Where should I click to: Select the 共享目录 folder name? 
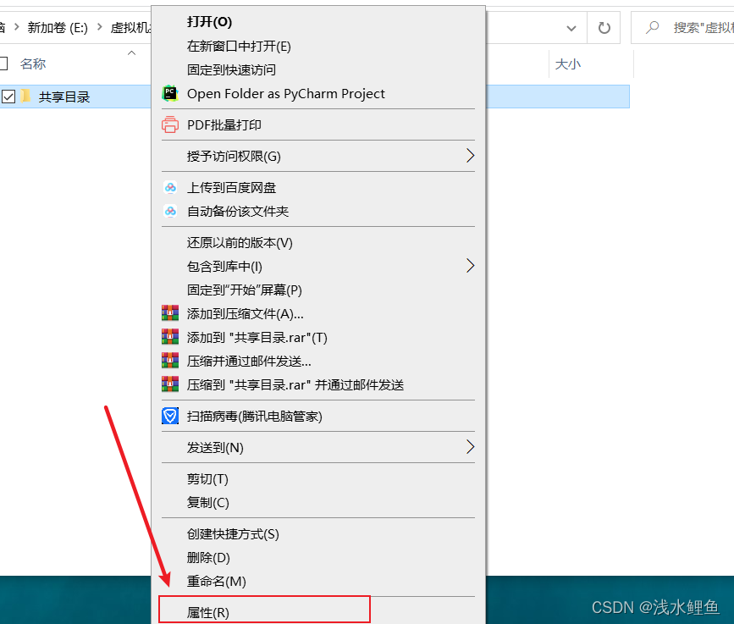pos(64,97)
